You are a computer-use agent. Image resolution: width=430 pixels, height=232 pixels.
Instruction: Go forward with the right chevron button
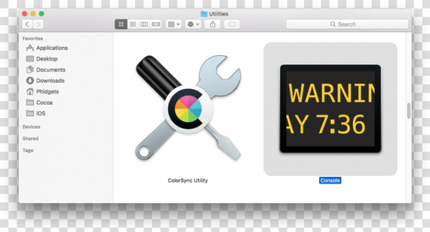[x=38, y=24]
